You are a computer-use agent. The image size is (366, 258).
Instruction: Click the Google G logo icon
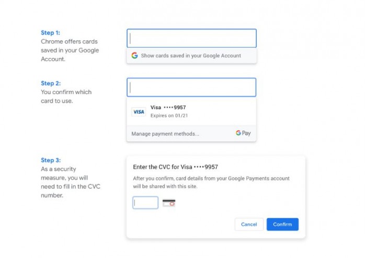(134, 55)
